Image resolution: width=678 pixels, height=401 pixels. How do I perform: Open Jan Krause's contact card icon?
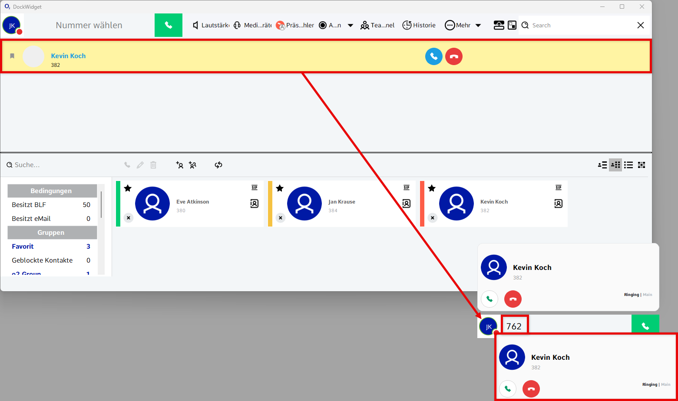pos(406,203)
